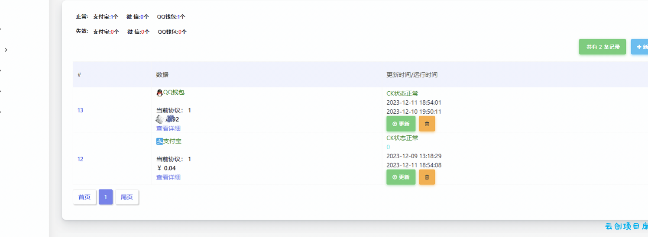Click QQ钱包:1个 in the 正常 summary
Screen dimensions: 648x237
coord(171,17)
